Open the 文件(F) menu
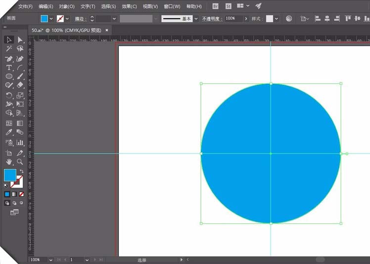370x264 pixels. click(26, 6)
